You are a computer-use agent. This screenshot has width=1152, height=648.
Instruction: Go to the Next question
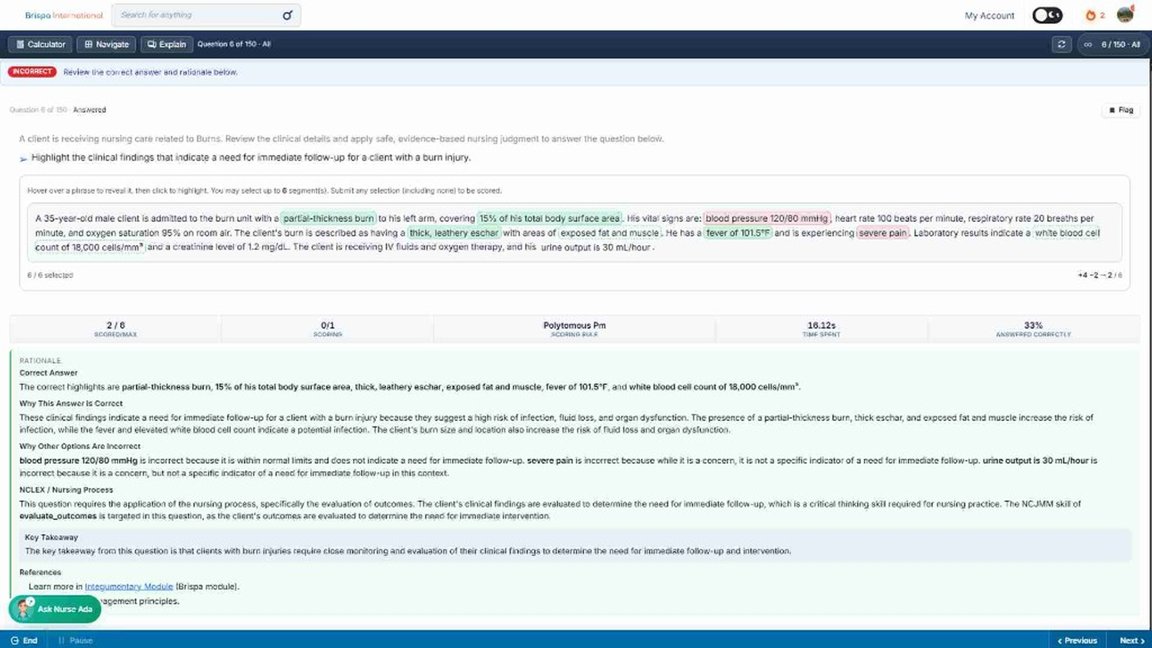[1132, 641]
